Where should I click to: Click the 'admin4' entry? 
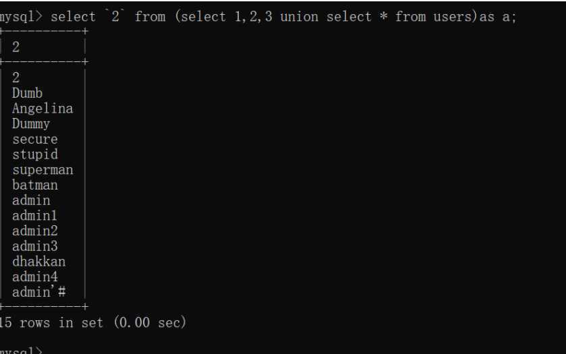35,277
